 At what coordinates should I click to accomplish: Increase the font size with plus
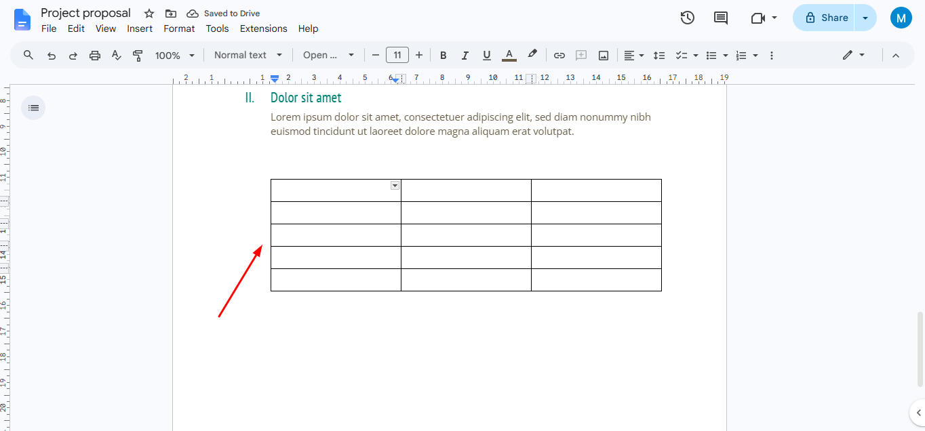click(x=419, y=56)
